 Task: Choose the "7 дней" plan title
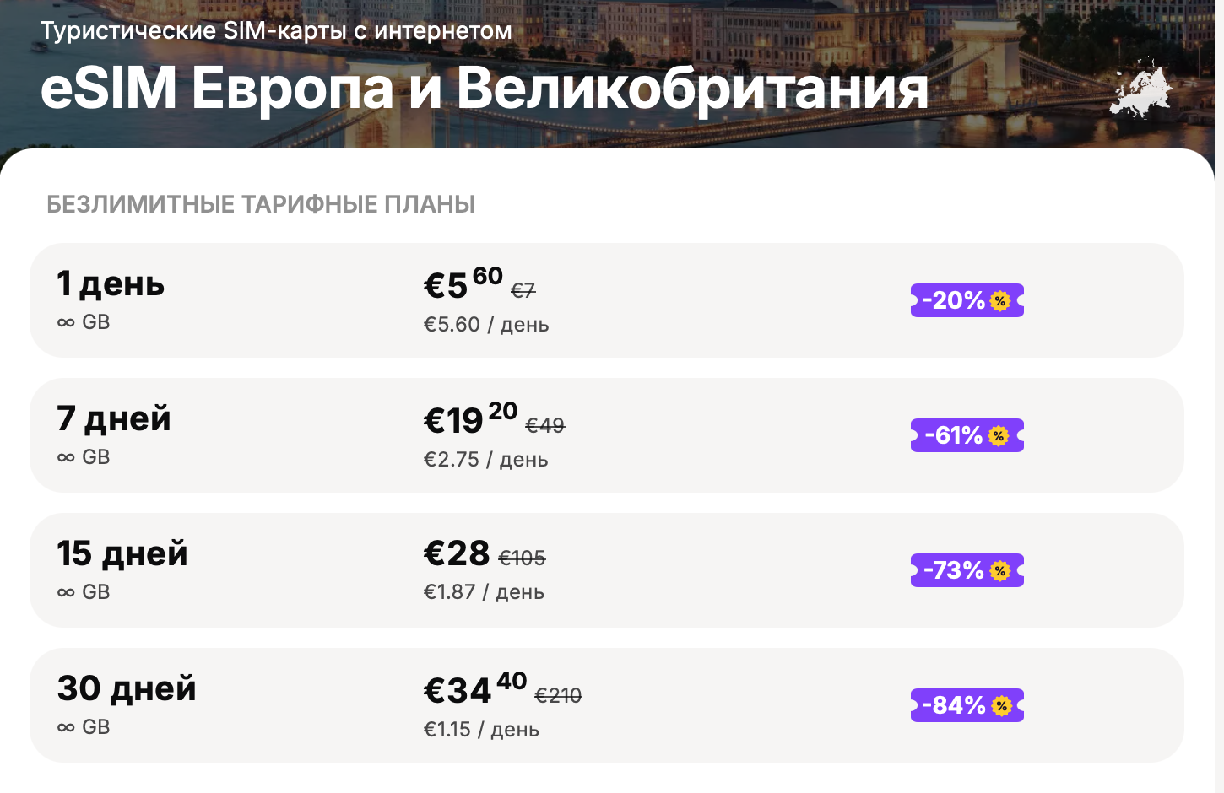pos(114,418)
